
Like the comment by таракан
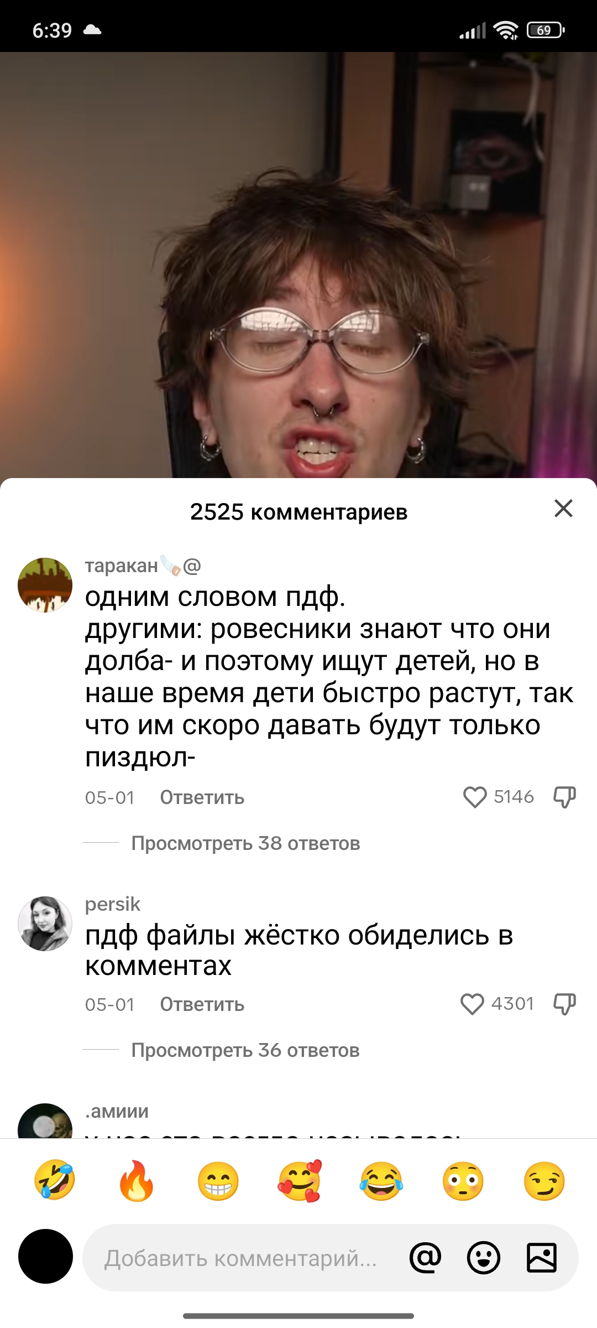click(x=475, y=797)
